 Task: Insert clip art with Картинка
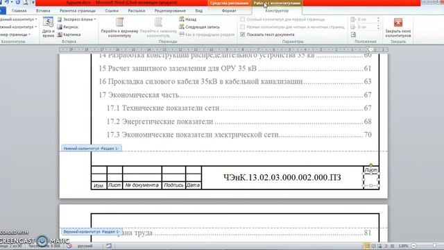tap(69, 35)
